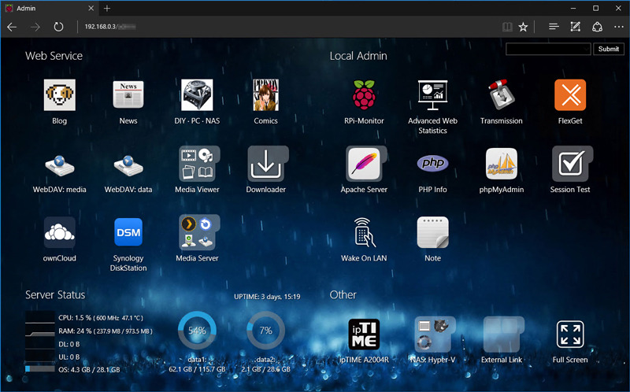The width and height of the screenshot is (630, 392).
Task: Open Advanced Web Statistics icon
Action: [432, 94]
